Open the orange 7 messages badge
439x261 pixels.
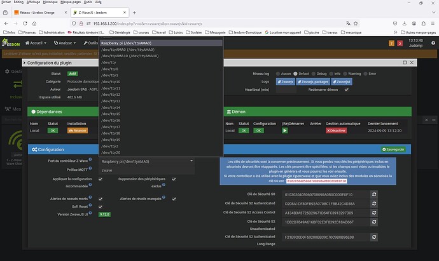(391, 43)
